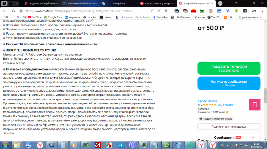
Task: Switch to взлом замков у метро tab
Action: pos(157,3)
